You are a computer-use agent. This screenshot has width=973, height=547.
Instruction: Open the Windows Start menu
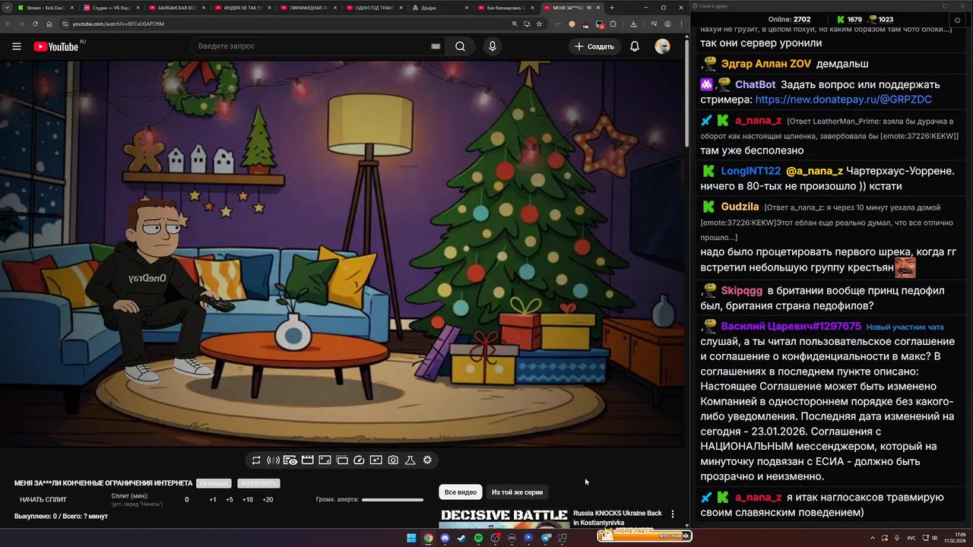pyautogui.click(x=411, y=538)
